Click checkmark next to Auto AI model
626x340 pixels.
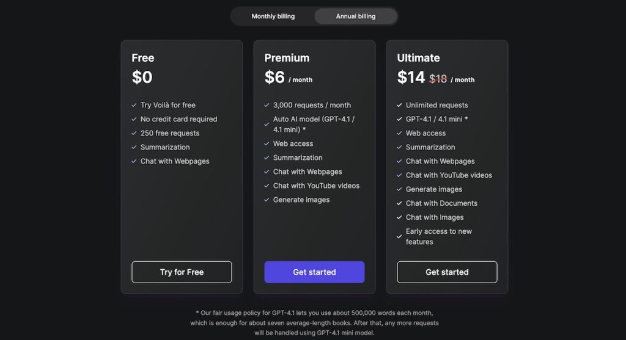(267, 125)
